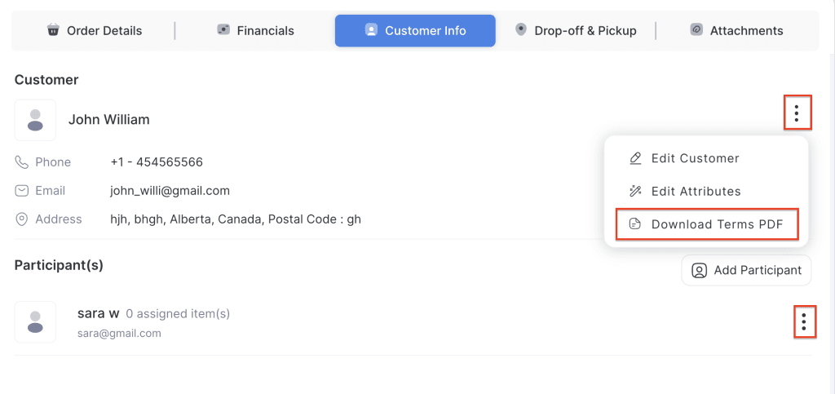The image size is (835, 394).
Task: Click the Download Terms PDF file icon
Action: [x=636, y=224]
